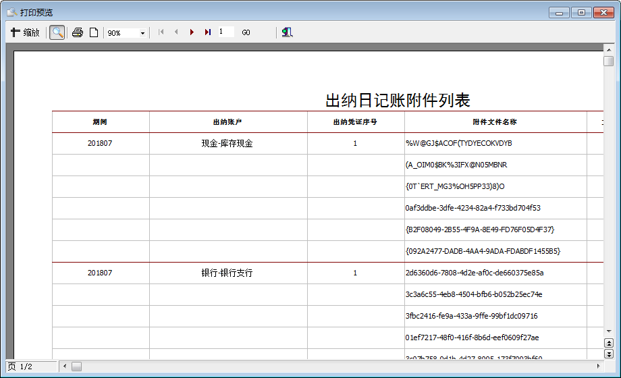Toggle the magnifier preview tool

click(57, 32)
